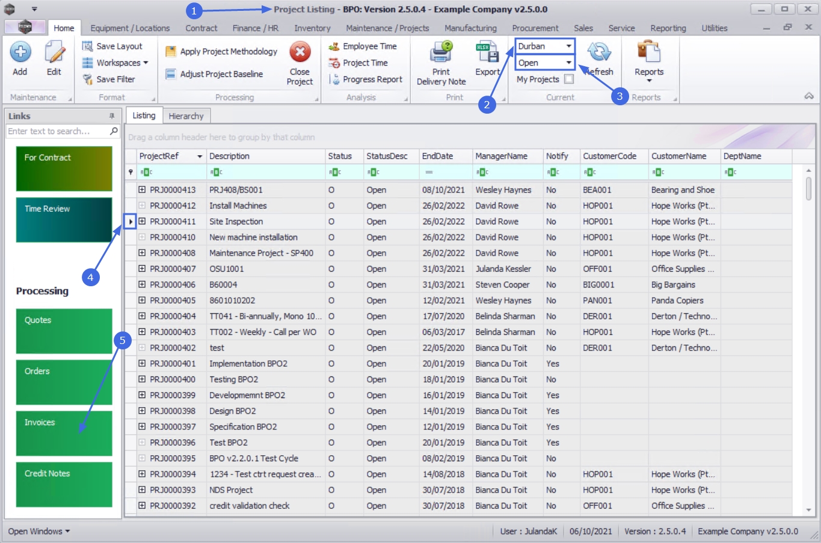821x543 pixels.
Task: Click the Edit pencil icon
Action: pyautogui.click(x=54, y=53)
